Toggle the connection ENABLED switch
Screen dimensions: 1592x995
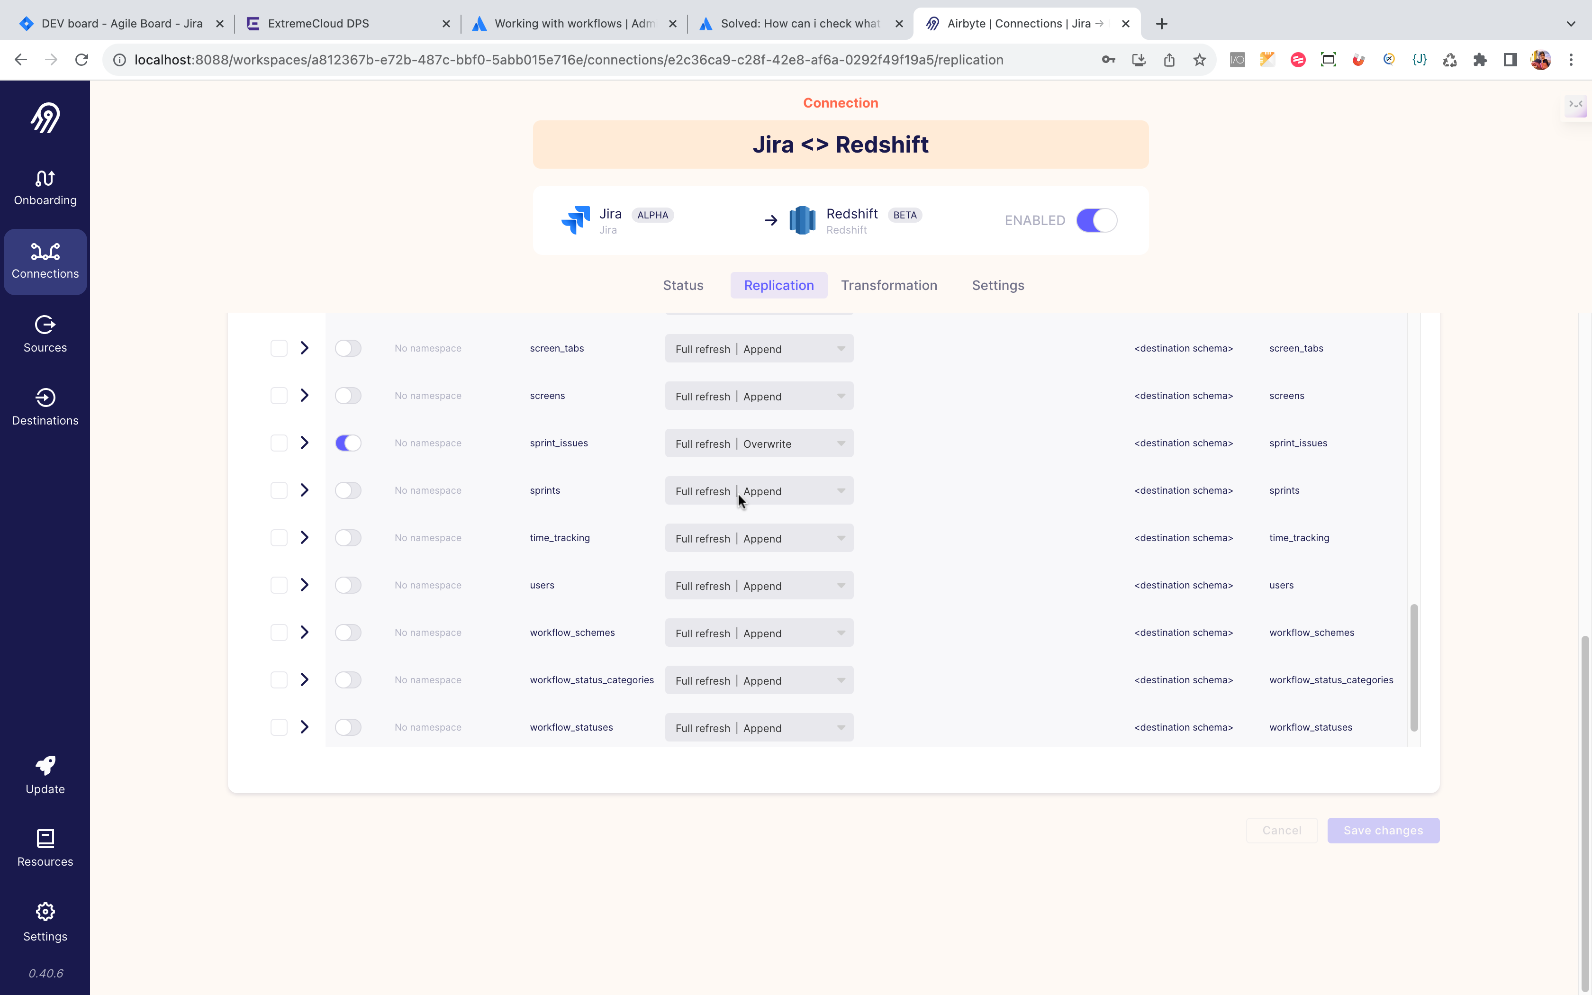coord(1097,220)
